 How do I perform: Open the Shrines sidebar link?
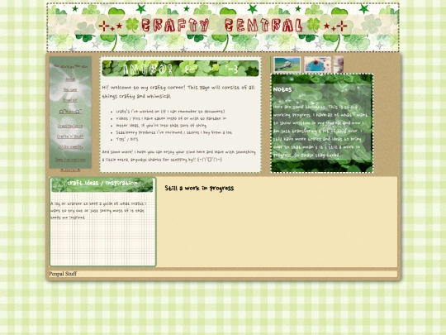(x=70, y=147)
